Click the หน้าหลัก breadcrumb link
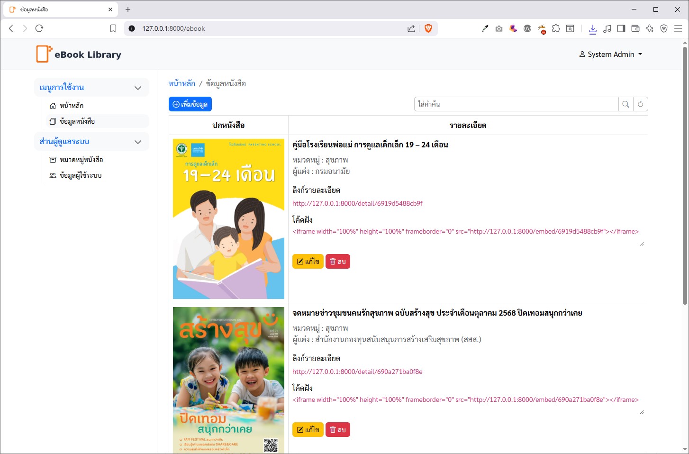 [x=182, y=84]
